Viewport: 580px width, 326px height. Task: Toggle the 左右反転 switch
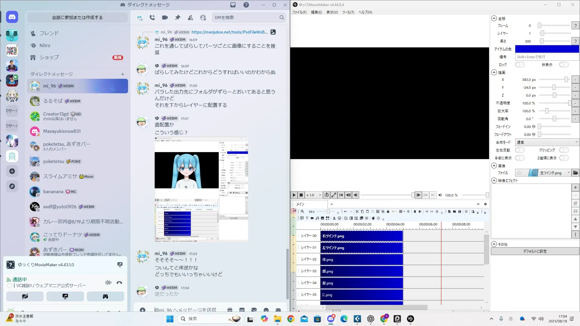[x=520, y=150]
